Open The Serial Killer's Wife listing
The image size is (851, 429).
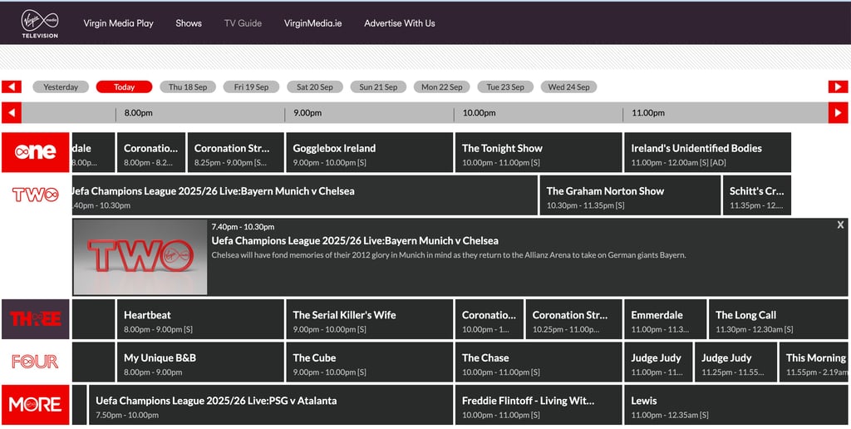[369, 318]
